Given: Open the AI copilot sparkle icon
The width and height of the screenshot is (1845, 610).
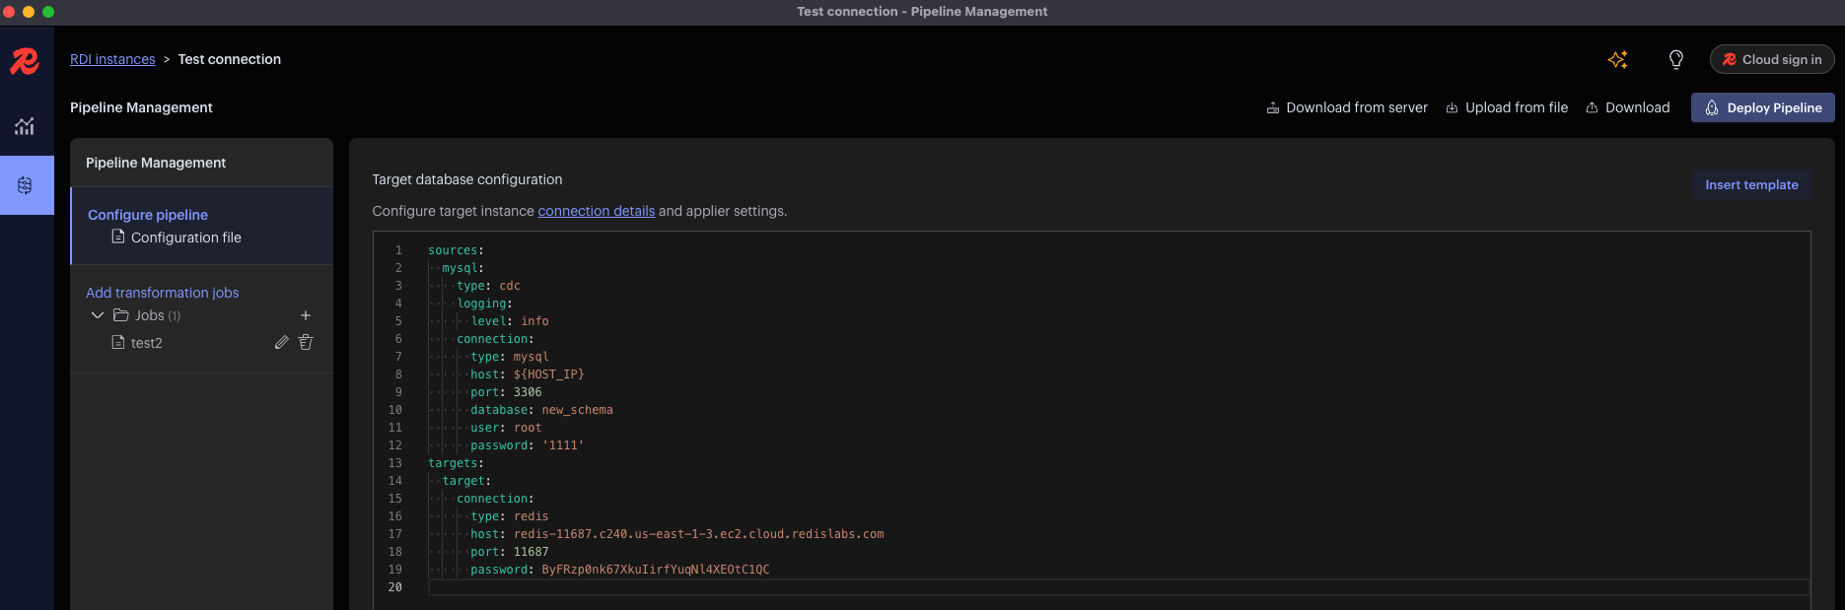Looking at the screenshot, I should [x=1617, y=60].
